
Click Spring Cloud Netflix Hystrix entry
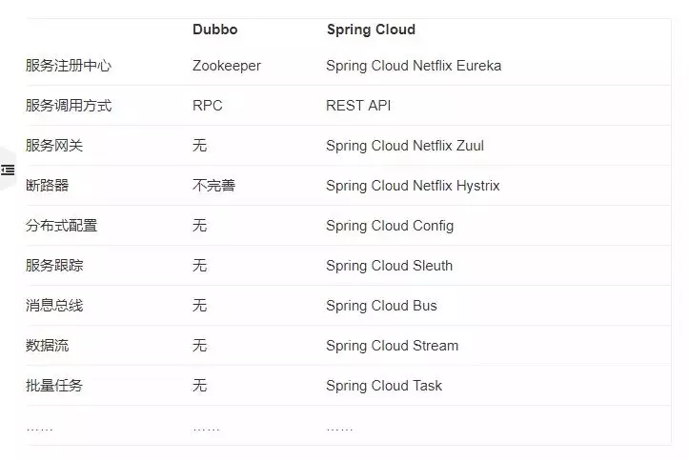[x=413, y=186]
